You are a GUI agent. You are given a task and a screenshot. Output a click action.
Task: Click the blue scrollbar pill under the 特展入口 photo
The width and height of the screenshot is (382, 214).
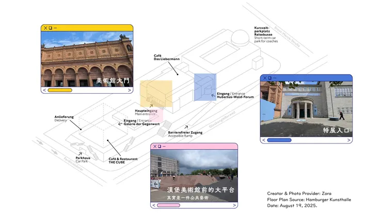click(x=279, y=140)
